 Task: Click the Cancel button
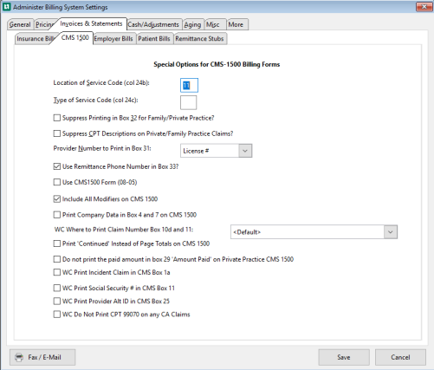pyautogui.click(x=400, y=357)
